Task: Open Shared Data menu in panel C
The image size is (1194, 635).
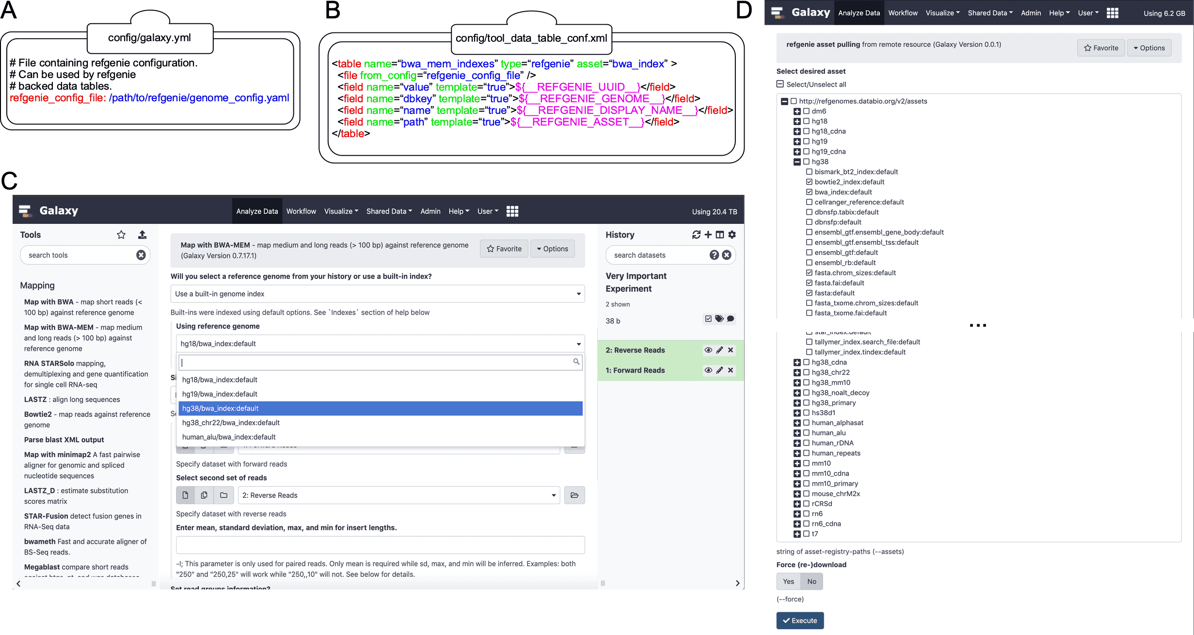Action: tap(389, 211)
